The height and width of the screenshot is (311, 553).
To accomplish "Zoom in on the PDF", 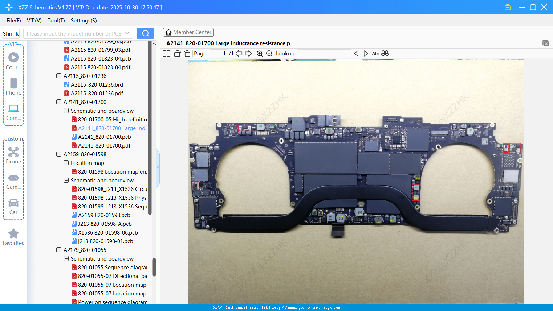I will (260, 54).
